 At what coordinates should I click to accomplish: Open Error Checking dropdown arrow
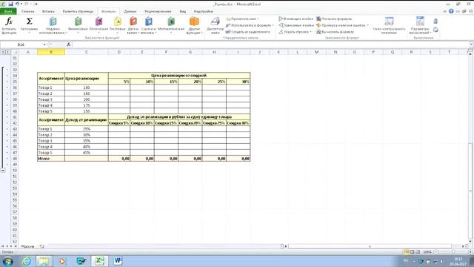coord(367,25)
